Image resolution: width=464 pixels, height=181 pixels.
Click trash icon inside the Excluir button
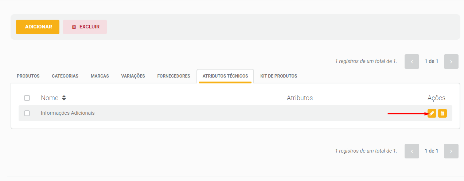74,27
